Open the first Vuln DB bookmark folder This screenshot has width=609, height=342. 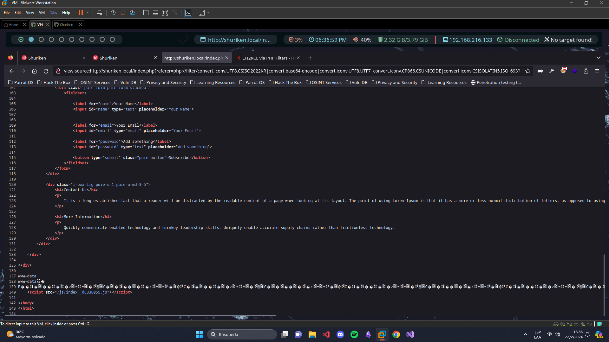125,82
